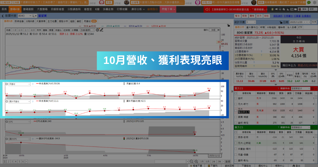This screenshot has width=318, height=167.
Task: Open the 重大事件(1) tab
Action: pos(252,27)
